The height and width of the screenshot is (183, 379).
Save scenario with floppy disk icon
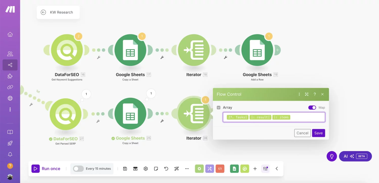[125, 169]
